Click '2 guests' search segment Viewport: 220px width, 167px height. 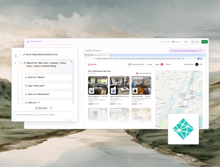coord(157,64)
